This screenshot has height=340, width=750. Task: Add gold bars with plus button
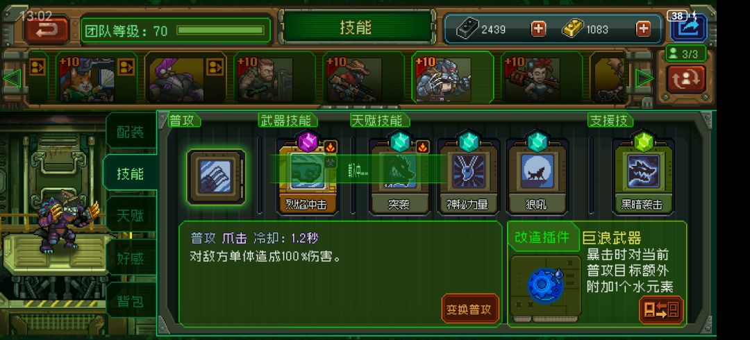(x=643, y=29)
